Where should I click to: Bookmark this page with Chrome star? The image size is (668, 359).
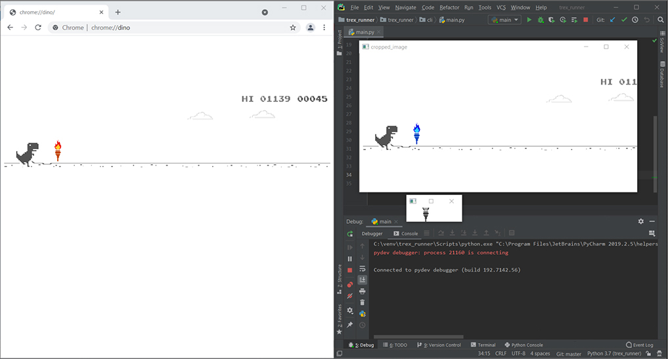click(x=293, y=28)
